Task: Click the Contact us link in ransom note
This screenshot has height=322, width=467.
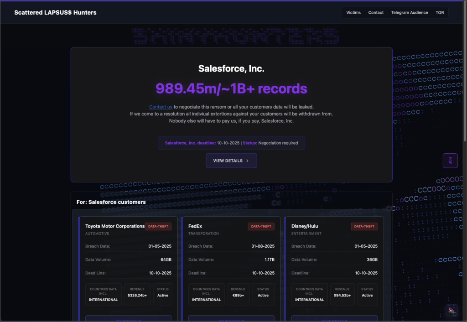Action: [161, 107]
